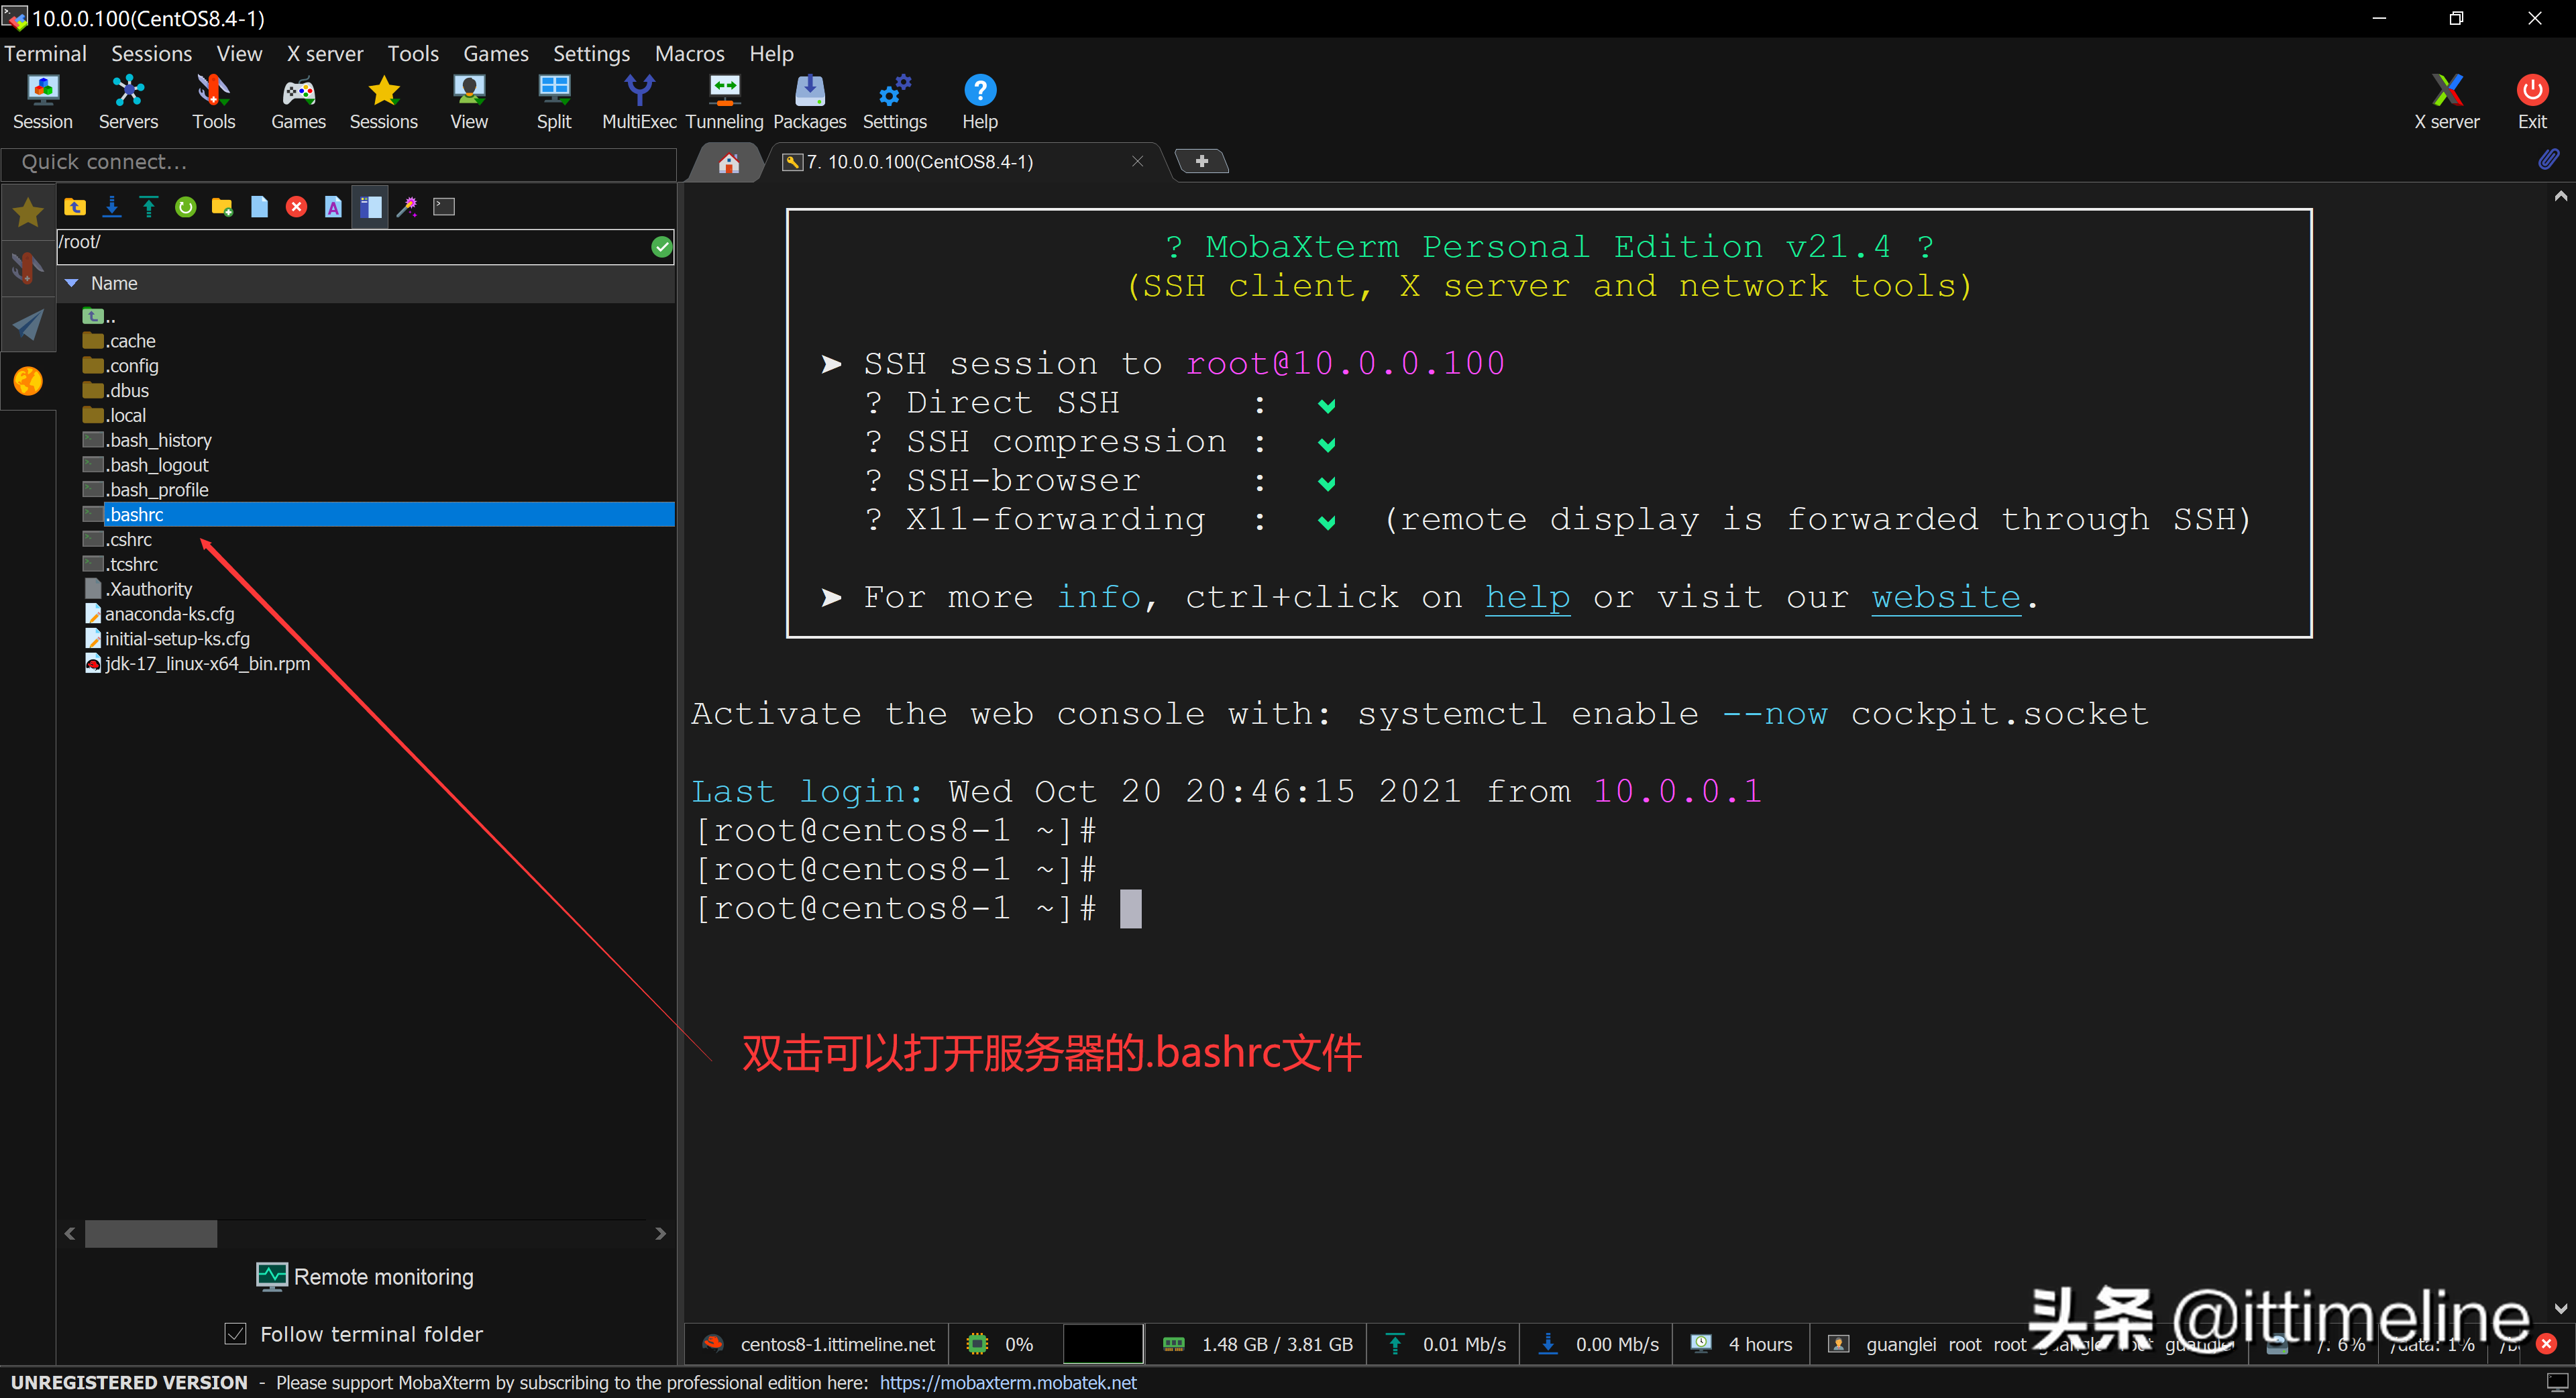Click the magic wand icon in SFTP toolbar
Image resolution: width=2576 pixels, height=1398 pixels.
407,207
